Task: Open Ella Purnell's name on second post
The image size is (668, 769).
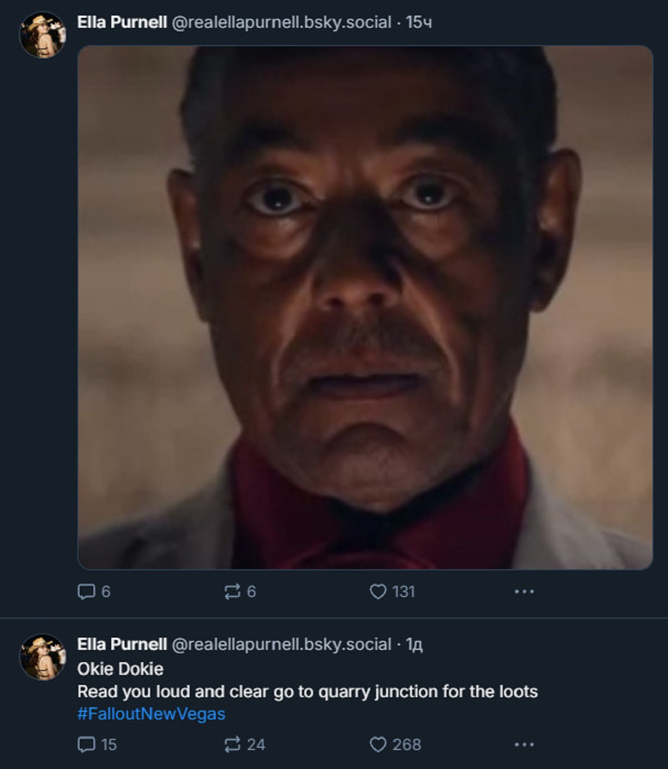Action: [x=122, y=644]
